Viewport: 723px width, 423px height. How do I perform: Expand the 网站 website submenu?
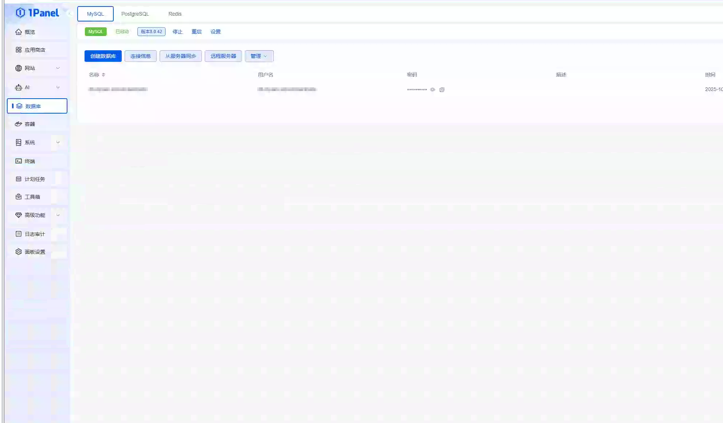(58, 68)
